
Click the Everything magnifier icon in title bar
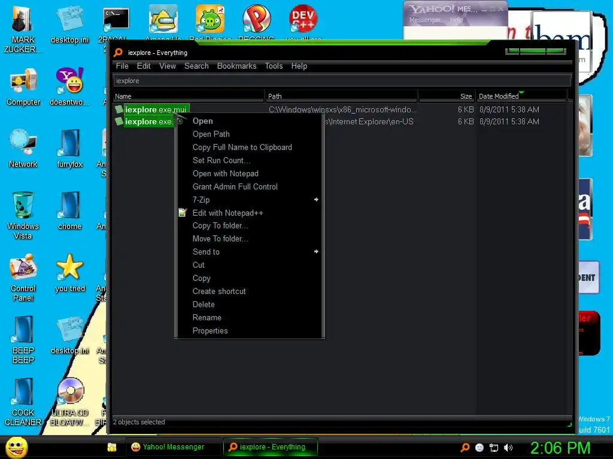118,53
